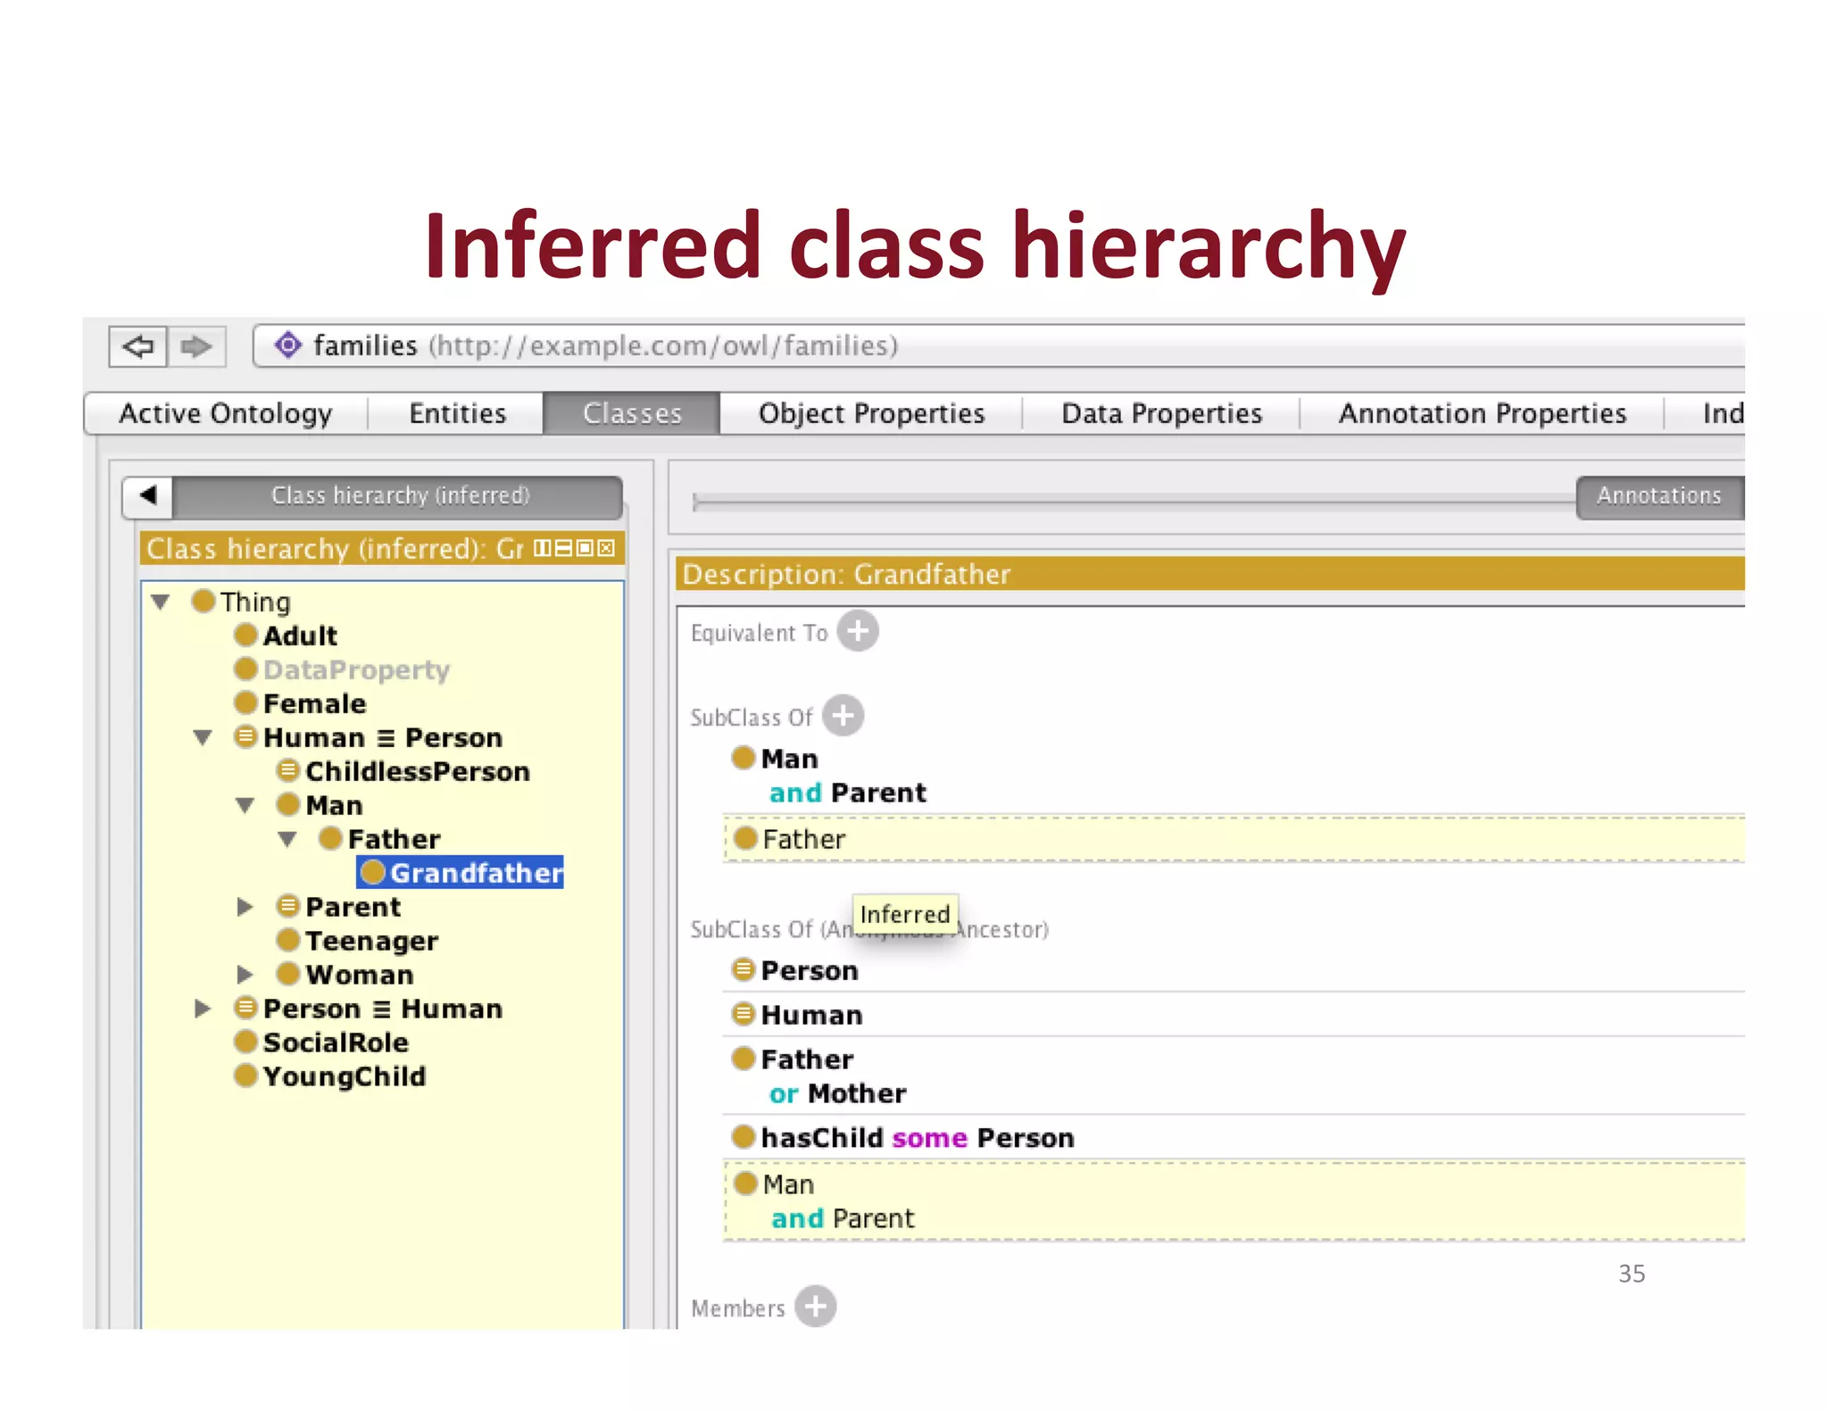Add a Members individual

click(815, 1307)
